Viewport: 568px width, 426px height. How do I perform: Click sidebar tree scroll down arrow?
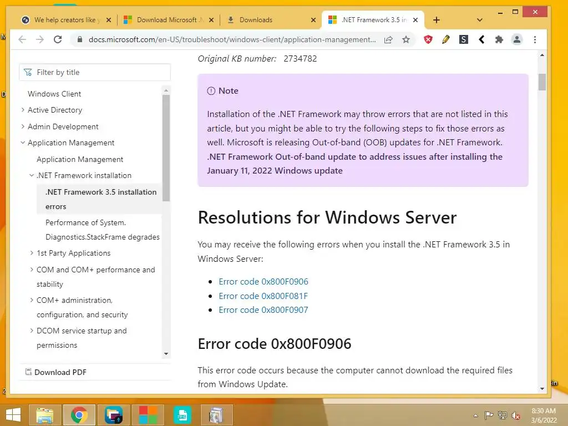(166, 353)
